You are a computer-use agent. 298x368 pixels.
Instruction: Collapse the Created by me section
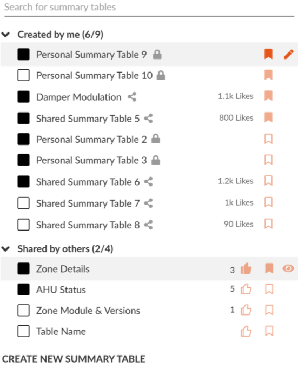point(5,35)
